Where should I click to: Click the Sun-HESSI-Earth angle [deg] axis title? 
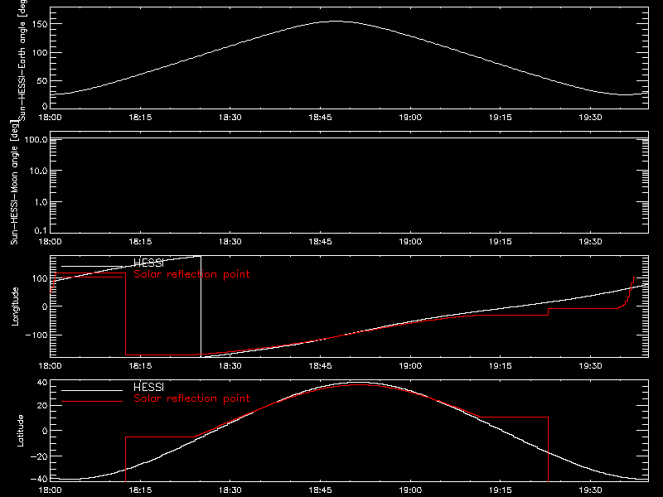point(22,60)
